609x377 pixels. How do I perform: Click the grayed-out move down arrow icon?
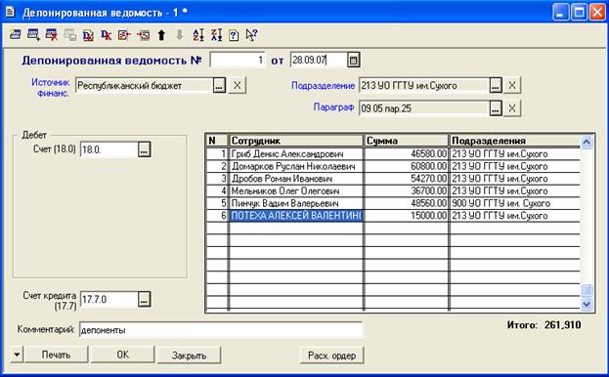click(179, 35)
